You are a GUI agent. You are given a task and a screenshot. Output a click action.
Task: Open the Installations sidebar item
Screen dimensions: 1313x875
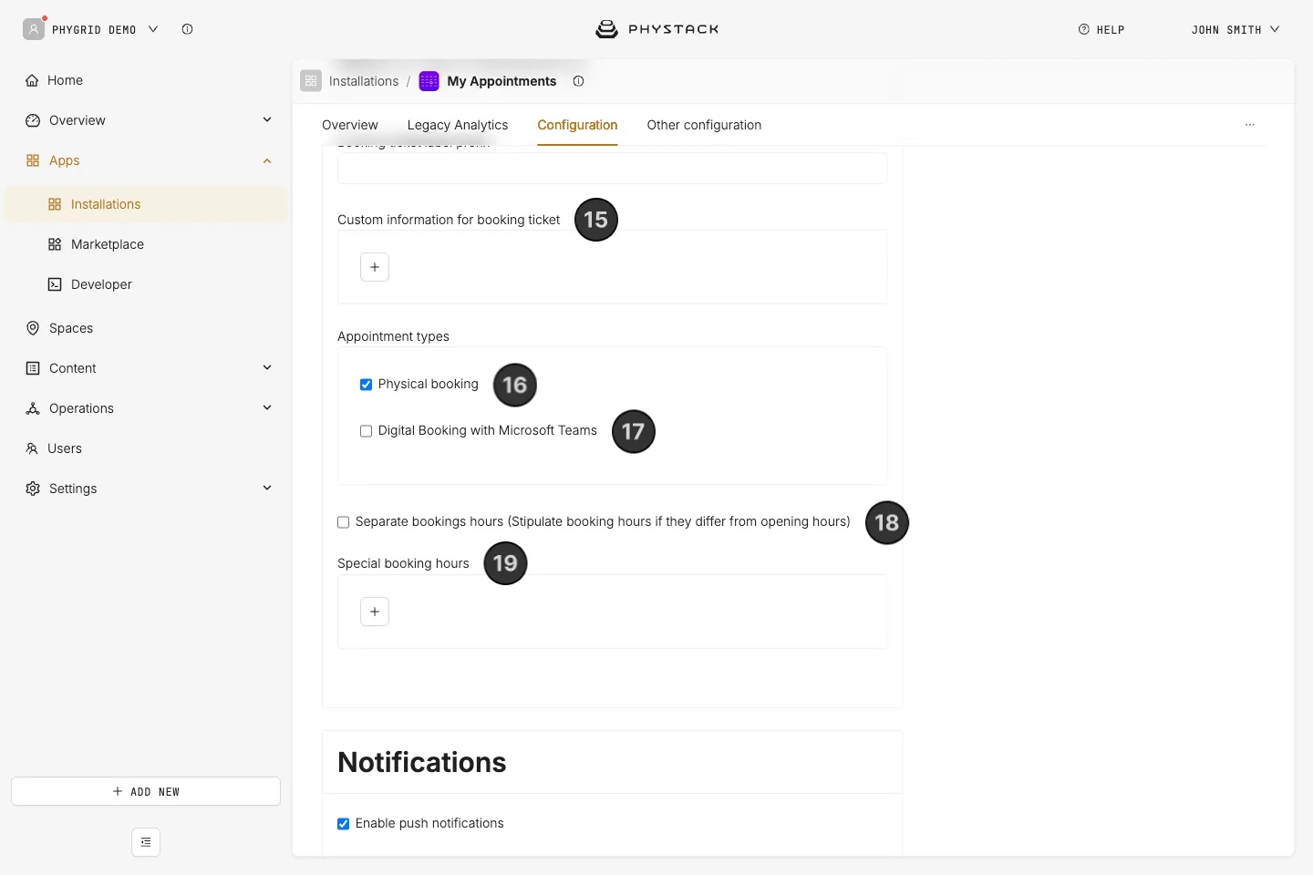[146, 204]
